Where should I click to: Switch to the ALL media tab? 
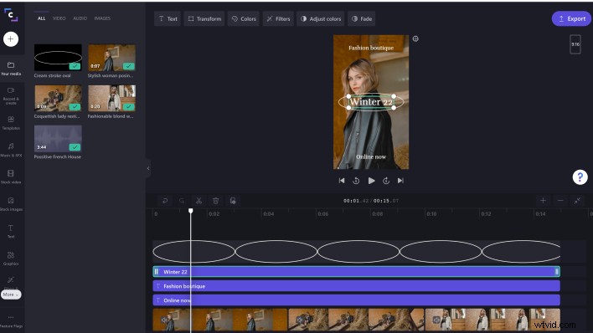pyautogui.click(x=41, y=18)
